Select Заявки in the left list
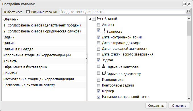 pos(44,43)
